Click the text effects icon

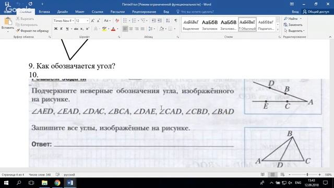pyautogui.click(x=96, y=29)
